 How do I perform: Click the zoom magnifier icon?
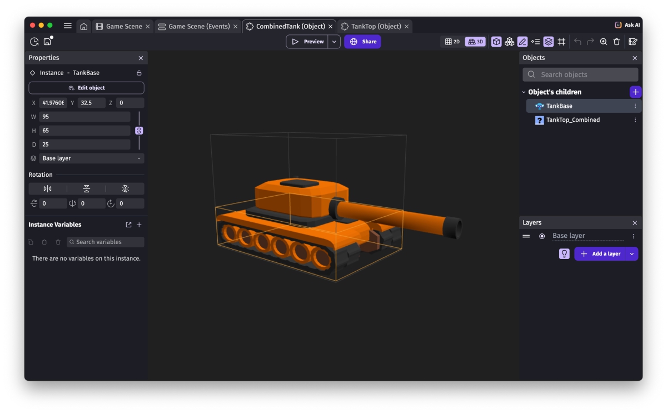click(604, 42)
